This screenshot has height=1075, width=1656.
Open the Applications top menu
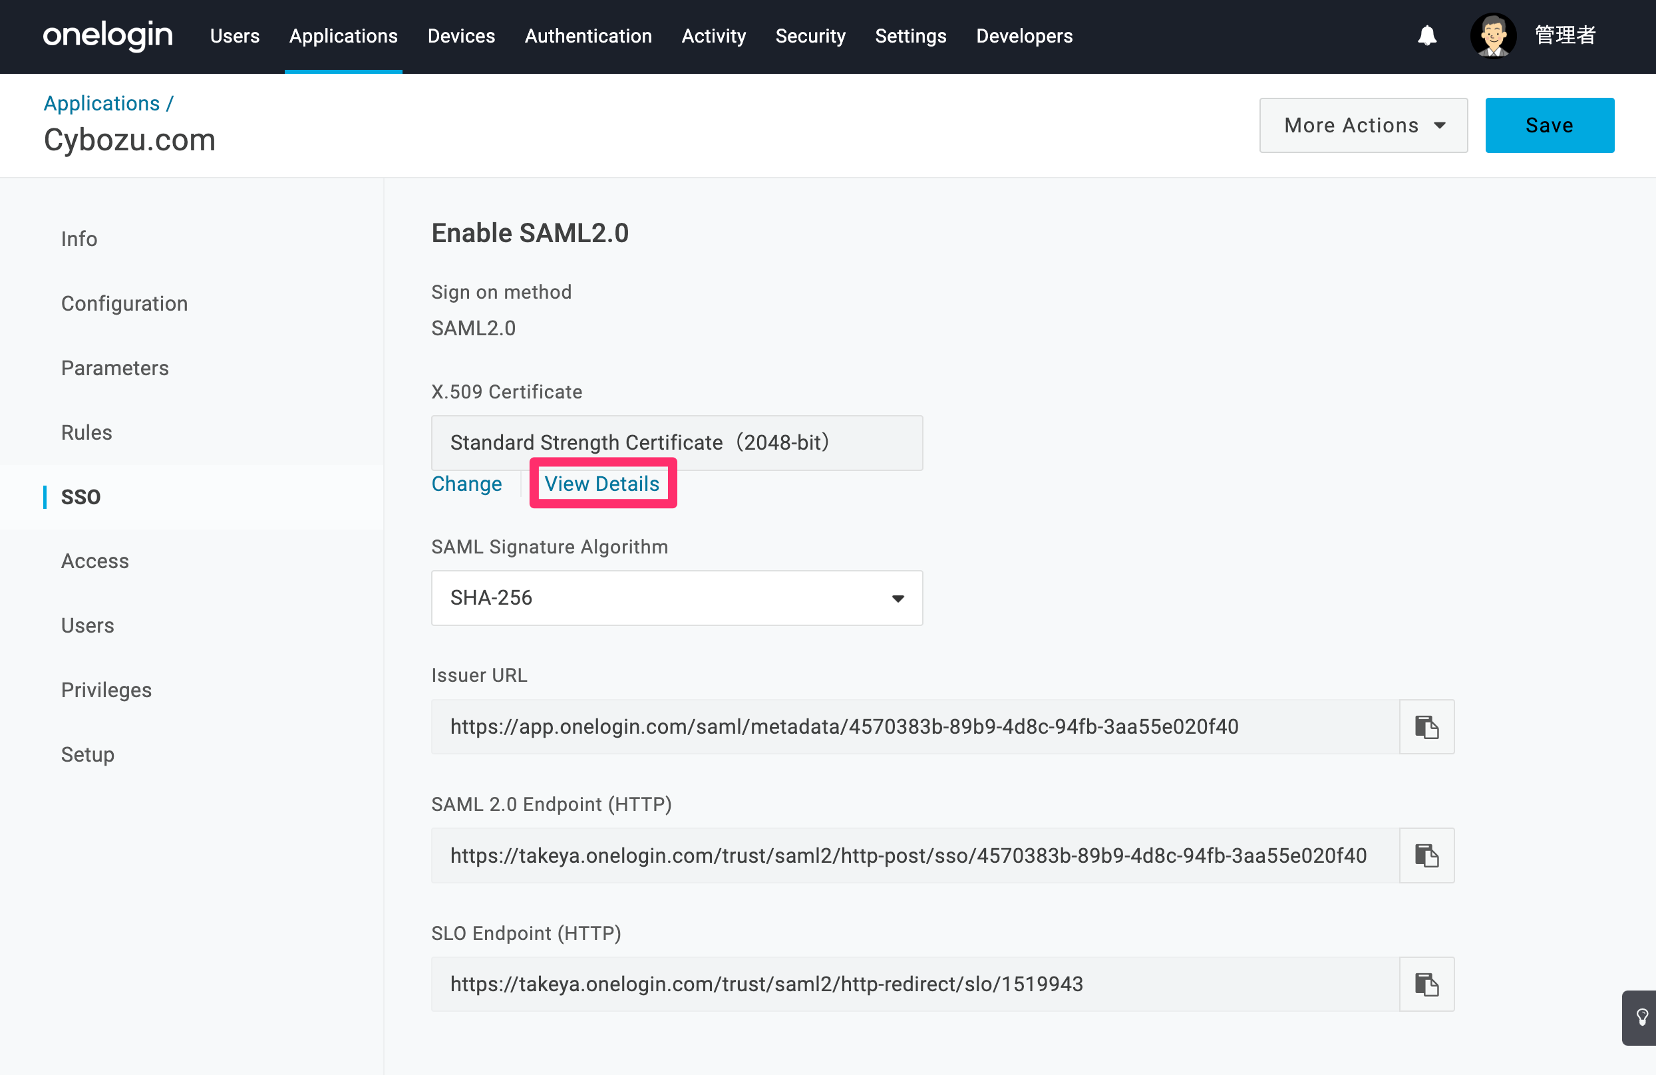(343, 36)
